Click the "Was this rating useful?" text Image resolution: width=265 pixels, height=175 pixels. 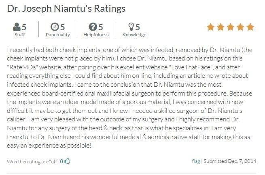point(32,161)
